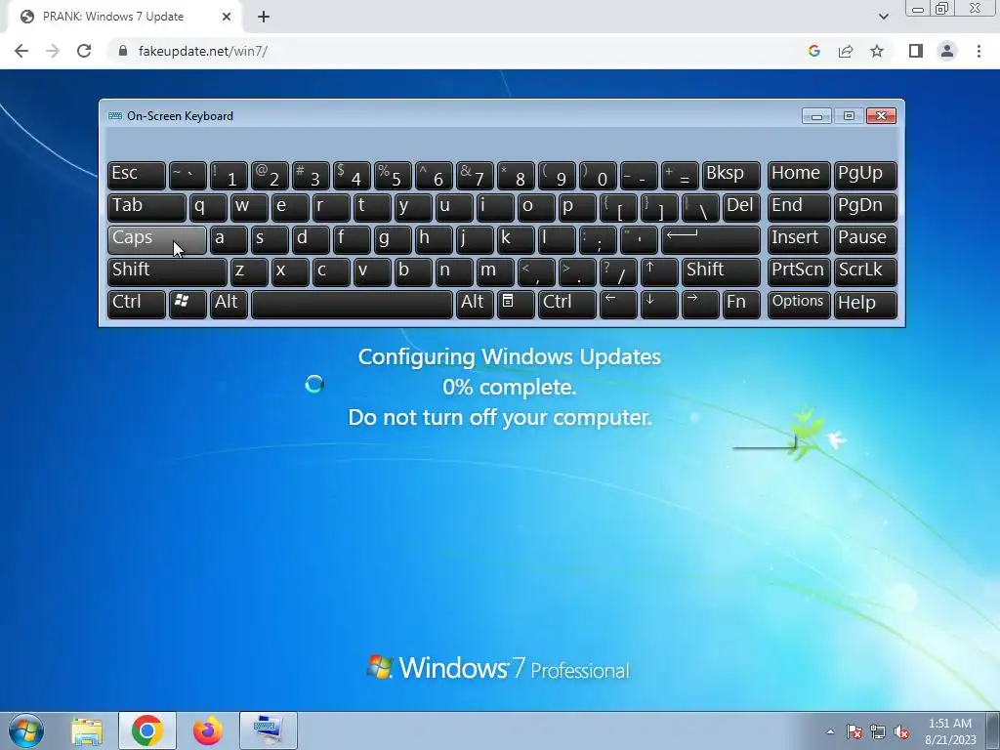Toggle the left Ctrl key
The image size is (1000, 750).
coord(137,304)
